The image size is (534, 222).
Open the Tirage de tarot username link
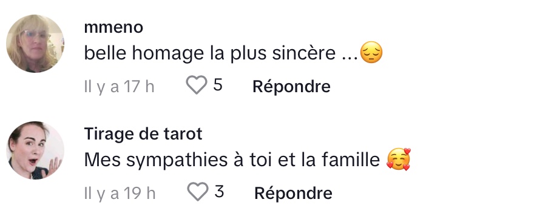[x=143, y=134]
